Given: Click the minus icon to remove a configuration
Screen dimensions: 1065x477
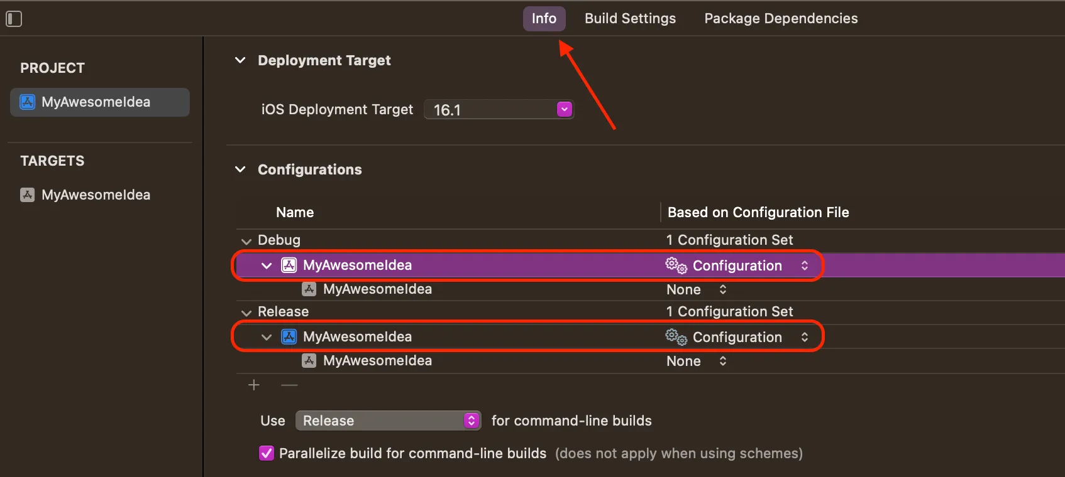Looking at the screenshot, I should [x=289, y=384].
